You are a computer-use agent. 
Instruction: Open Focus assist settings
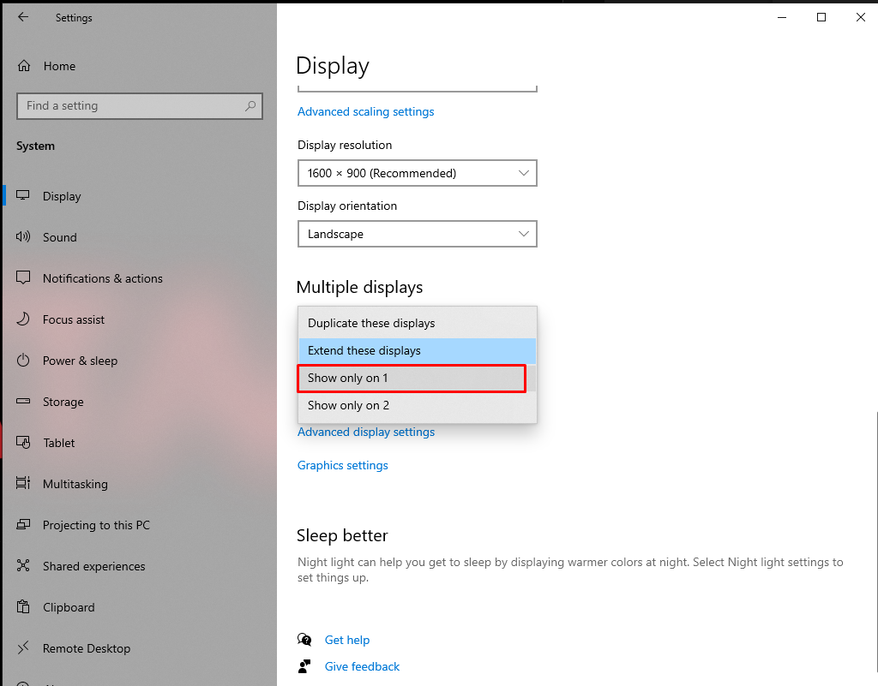coord(23,319)
